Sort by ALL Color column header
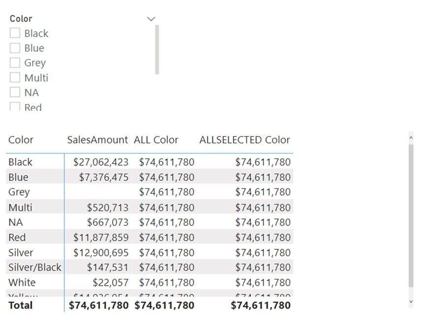427x331 pixels. (156, 140)
